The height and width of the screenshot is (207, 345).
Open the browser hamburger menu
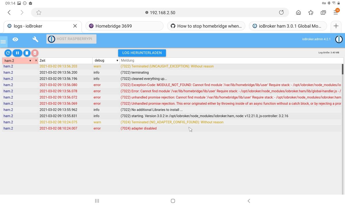(336, 12)
